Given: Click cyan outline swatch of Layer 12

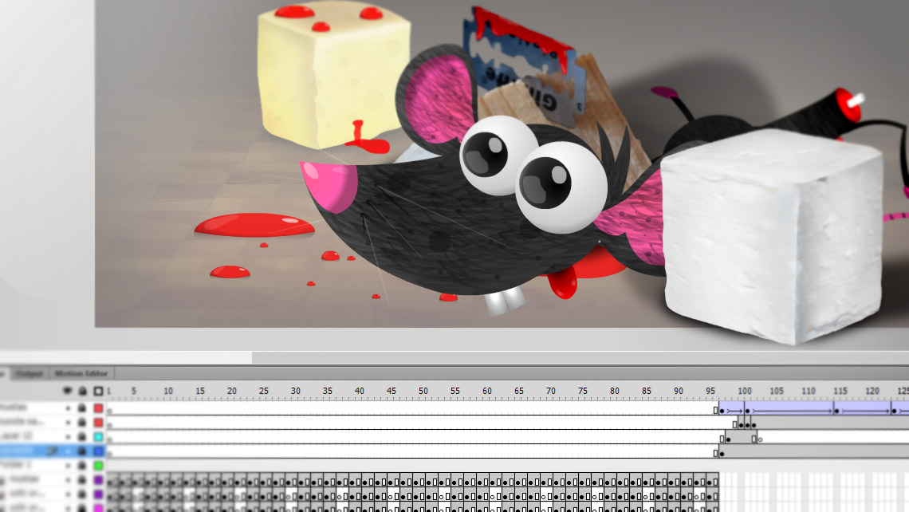Looking at the screenshot, I should (99, 436).
